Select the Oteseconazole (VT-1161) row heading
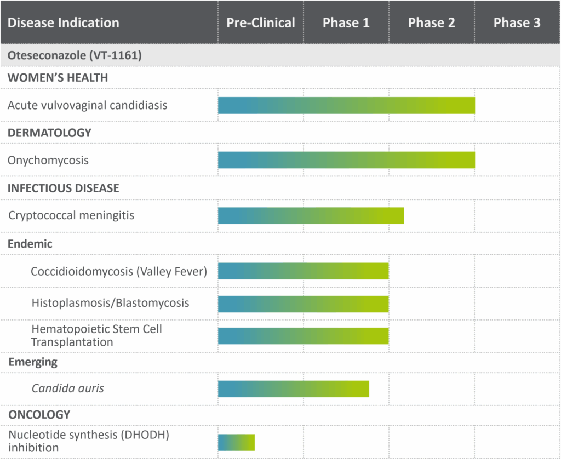This screenshot has width=561, height=463. (x=75, y=55)
